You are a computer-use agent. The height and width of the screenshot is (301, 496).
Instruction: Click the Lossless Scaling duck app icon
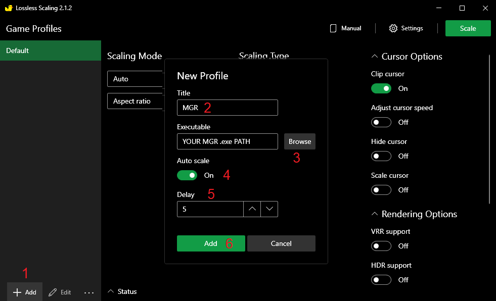[8, 8]
